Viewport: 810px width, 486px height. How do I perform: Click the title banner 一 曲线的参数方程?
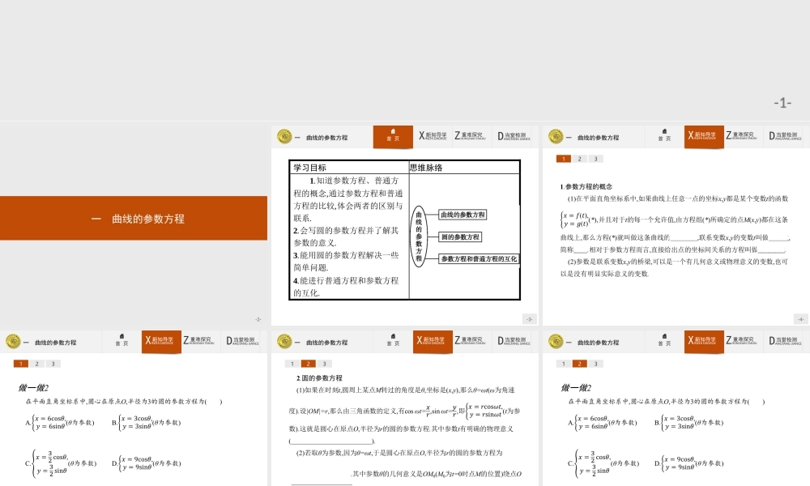(x=134, y=219)
